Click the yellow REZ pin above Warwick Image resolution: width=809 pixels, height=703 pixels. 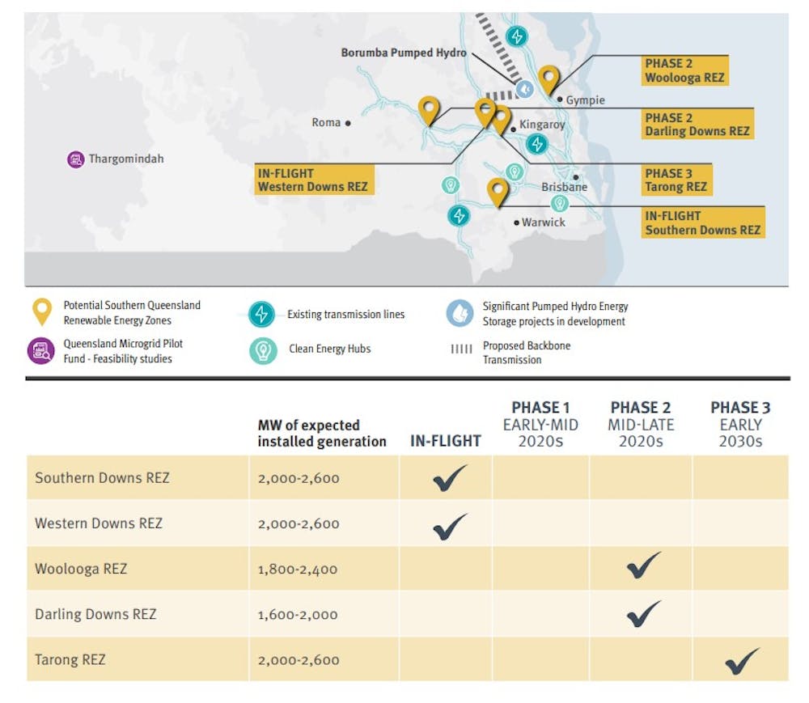tap(498, 193)
